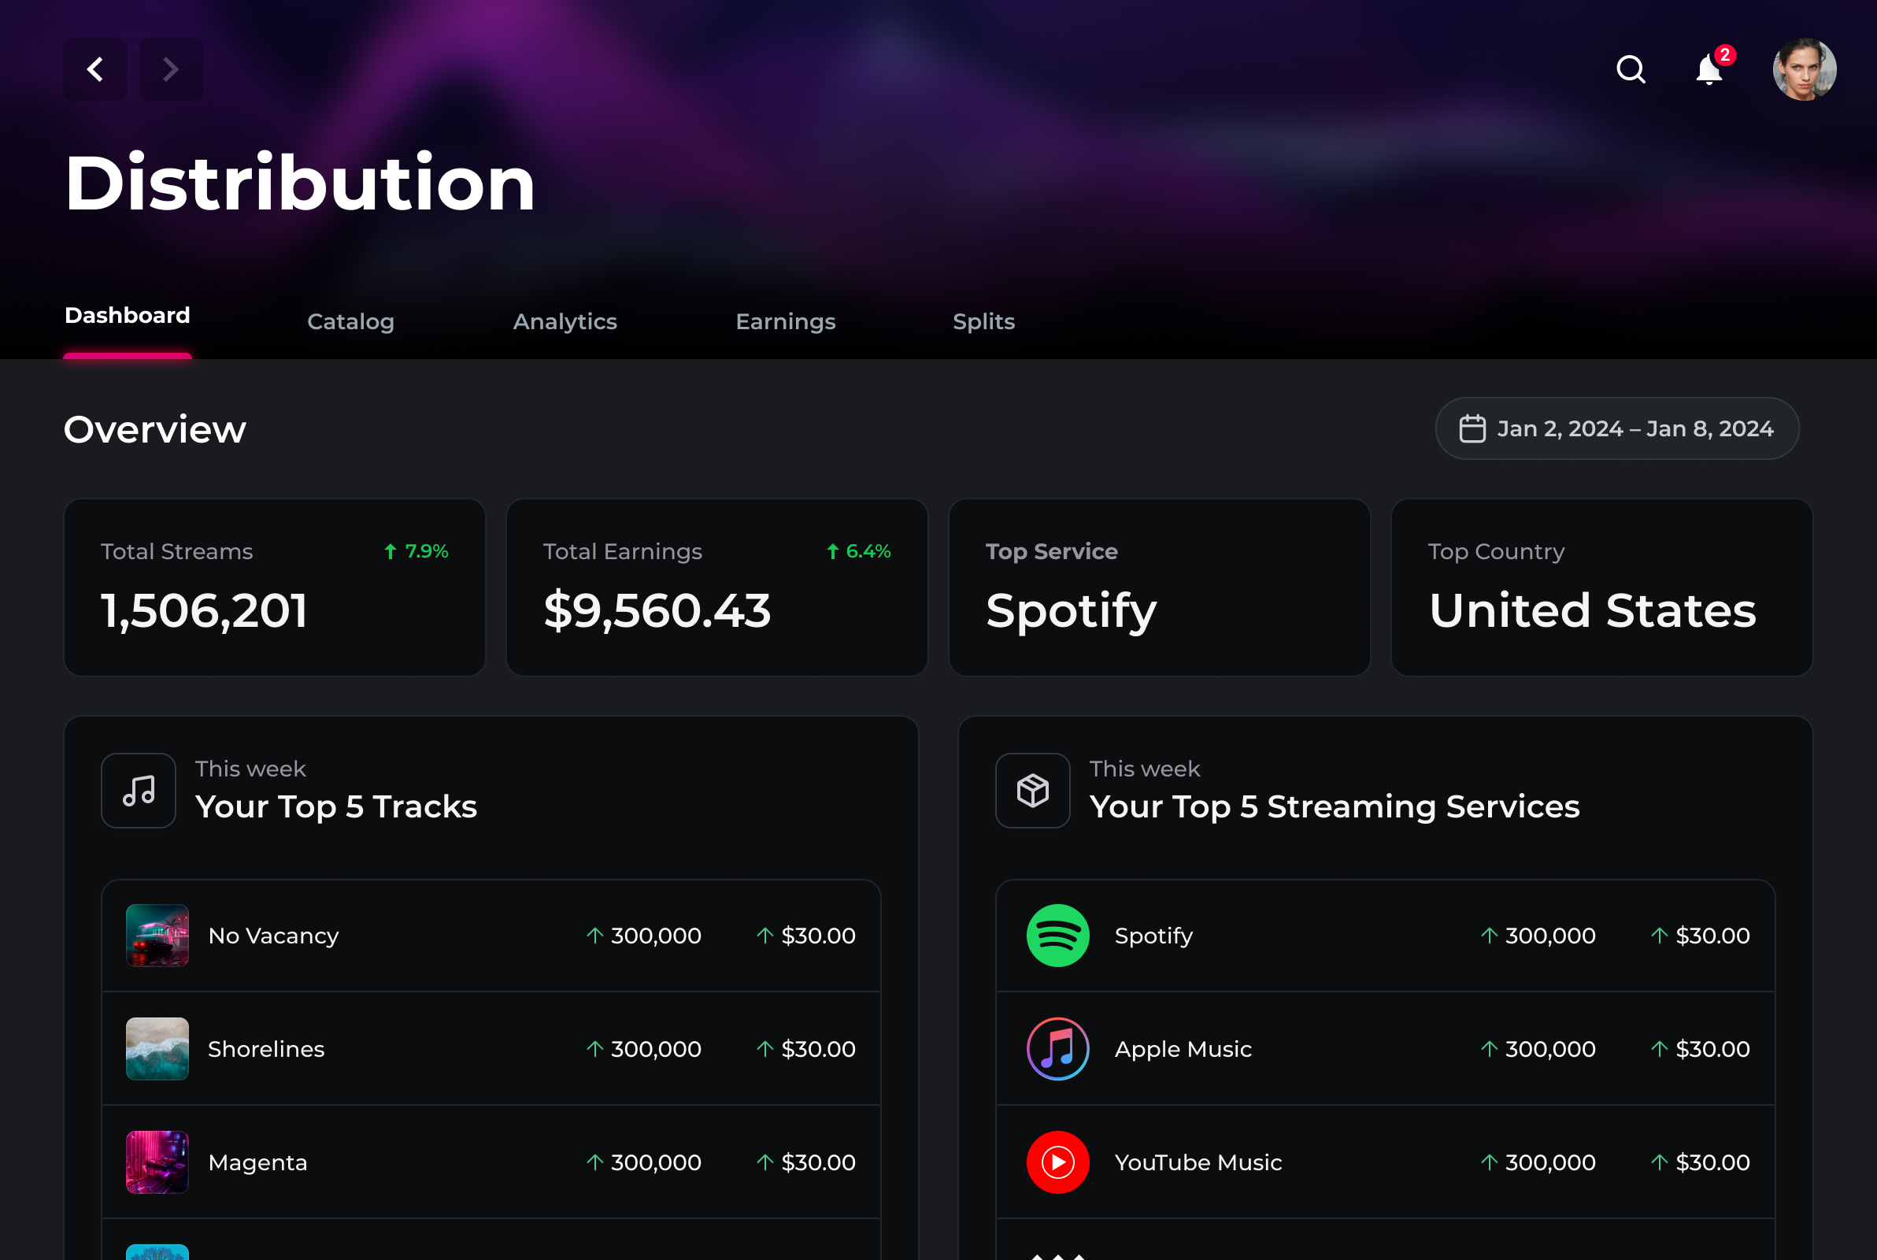Click the Overview section heading
1877x1260 pixels.
click(x=155, y=429)
